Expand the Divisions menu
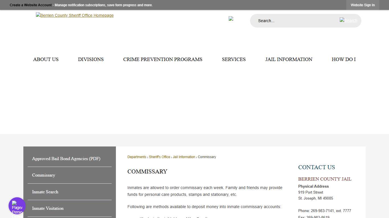Screen dimensions: 389x218 coord(91,59)
